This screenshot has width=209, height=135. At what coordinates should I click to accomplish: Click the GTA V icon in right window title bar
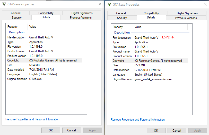(x=109, y=5)
